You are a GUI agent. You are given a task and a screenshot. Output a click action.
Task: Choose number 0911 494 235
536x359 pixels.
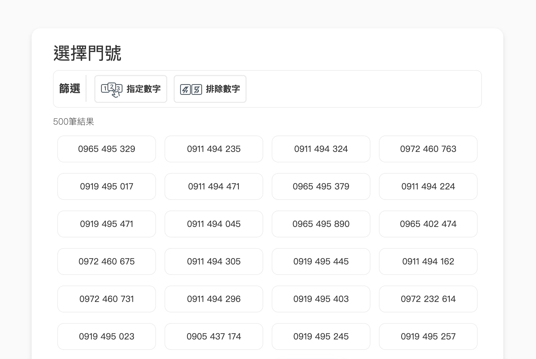click(x=214, y=149)
